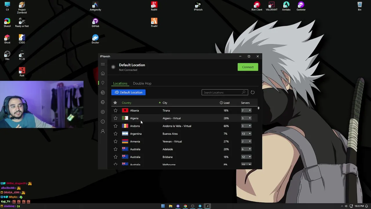Screen dimensions: 371x209
Task: Click the Windows Start button
Action: pos(163,206)
